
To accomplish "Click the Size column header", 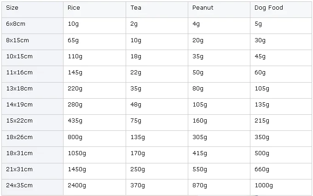I will (12, 8).
